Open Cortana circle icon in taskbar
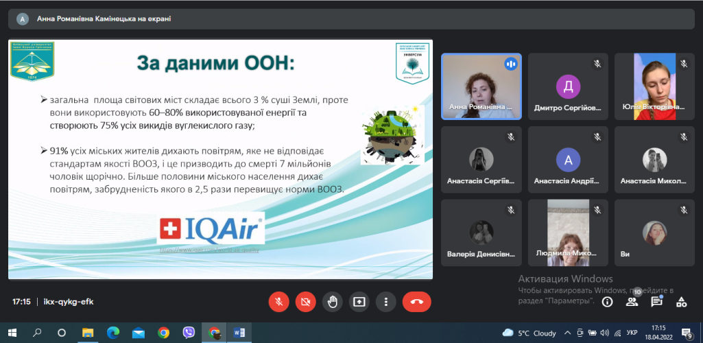The width and height of the screenshot is (703, 343). [x=62, y=333]
